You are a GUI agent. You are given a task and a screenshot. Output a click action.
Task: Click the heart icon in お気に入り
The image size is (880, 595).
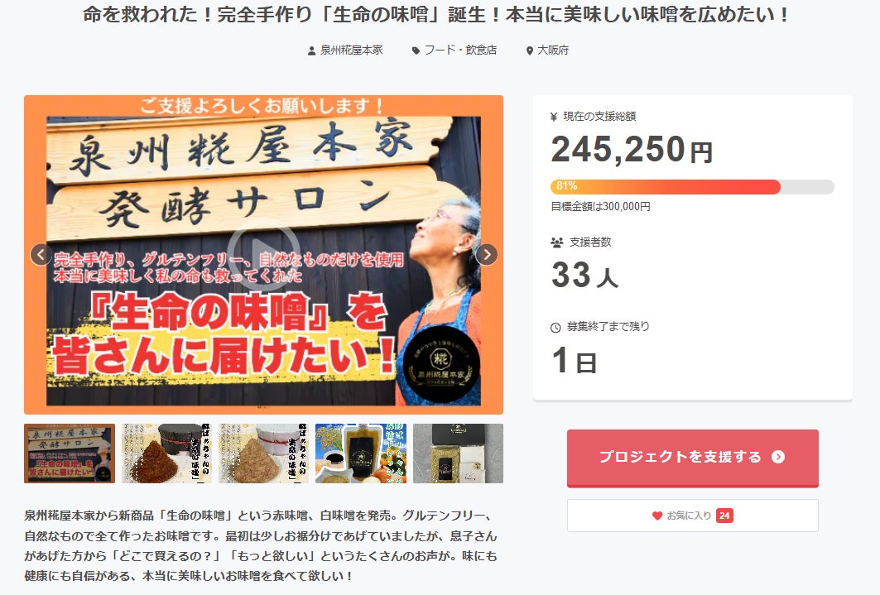point(657,516)
